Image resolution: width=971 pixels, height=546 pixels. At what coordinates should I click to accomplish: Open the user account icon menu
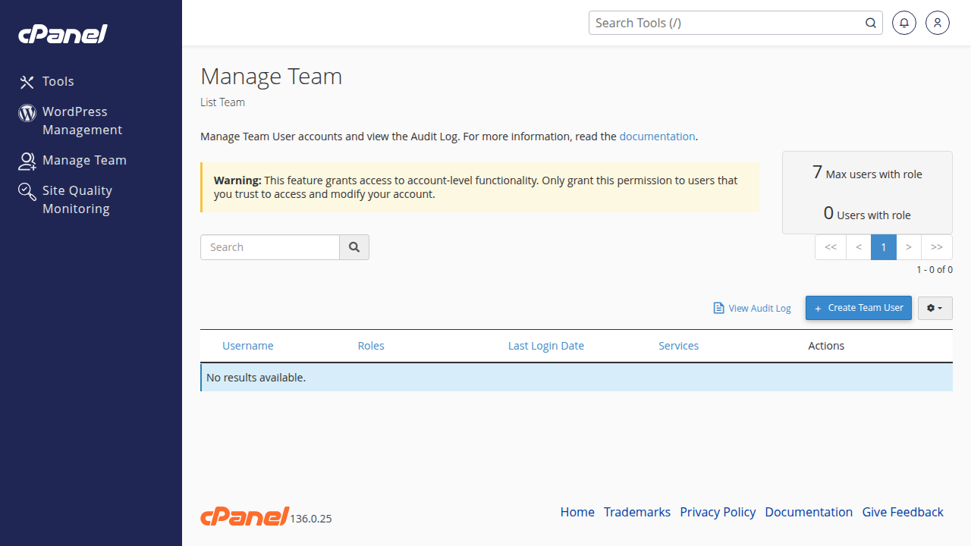tap(938, 23)
